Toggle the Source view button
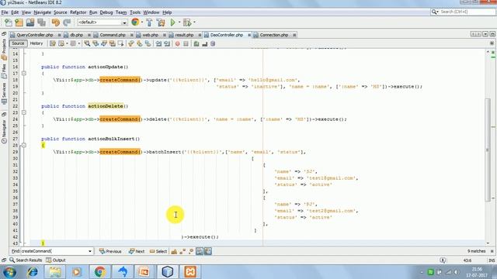 18,43
